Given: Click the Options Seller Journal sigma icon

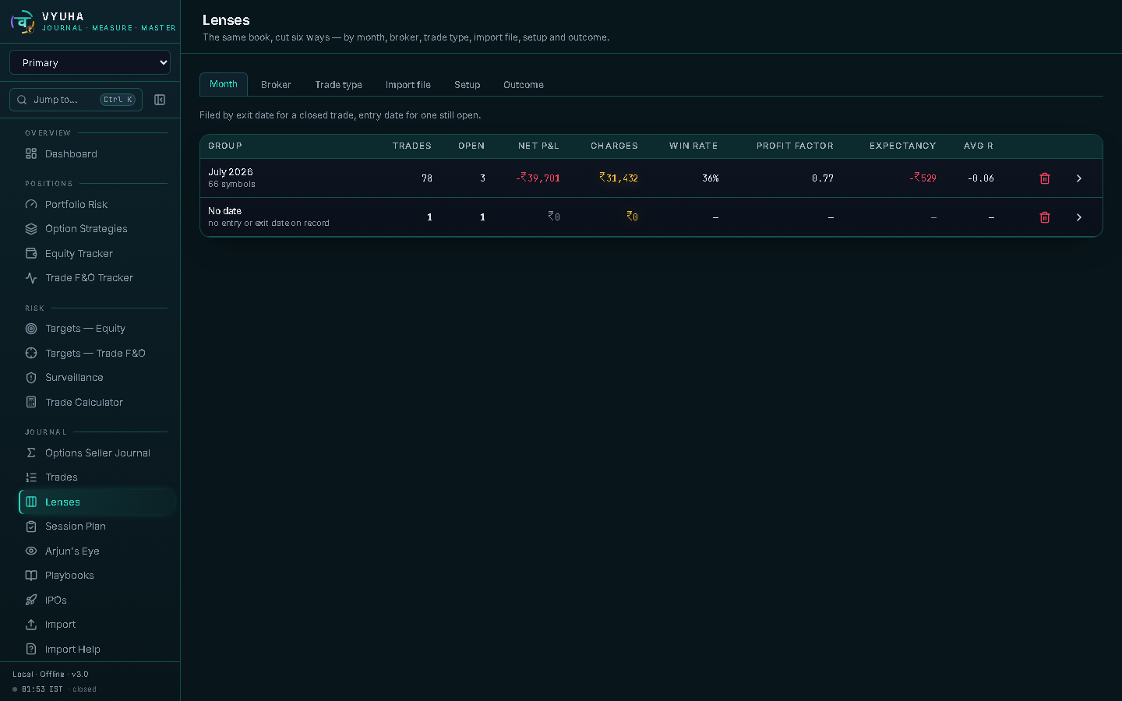Looking at the screenshot, I should 31,453.
